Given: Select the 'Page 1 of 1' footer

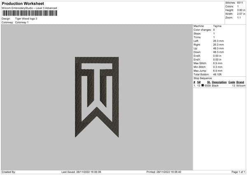Looking at the screenshot, I should 238,172.
